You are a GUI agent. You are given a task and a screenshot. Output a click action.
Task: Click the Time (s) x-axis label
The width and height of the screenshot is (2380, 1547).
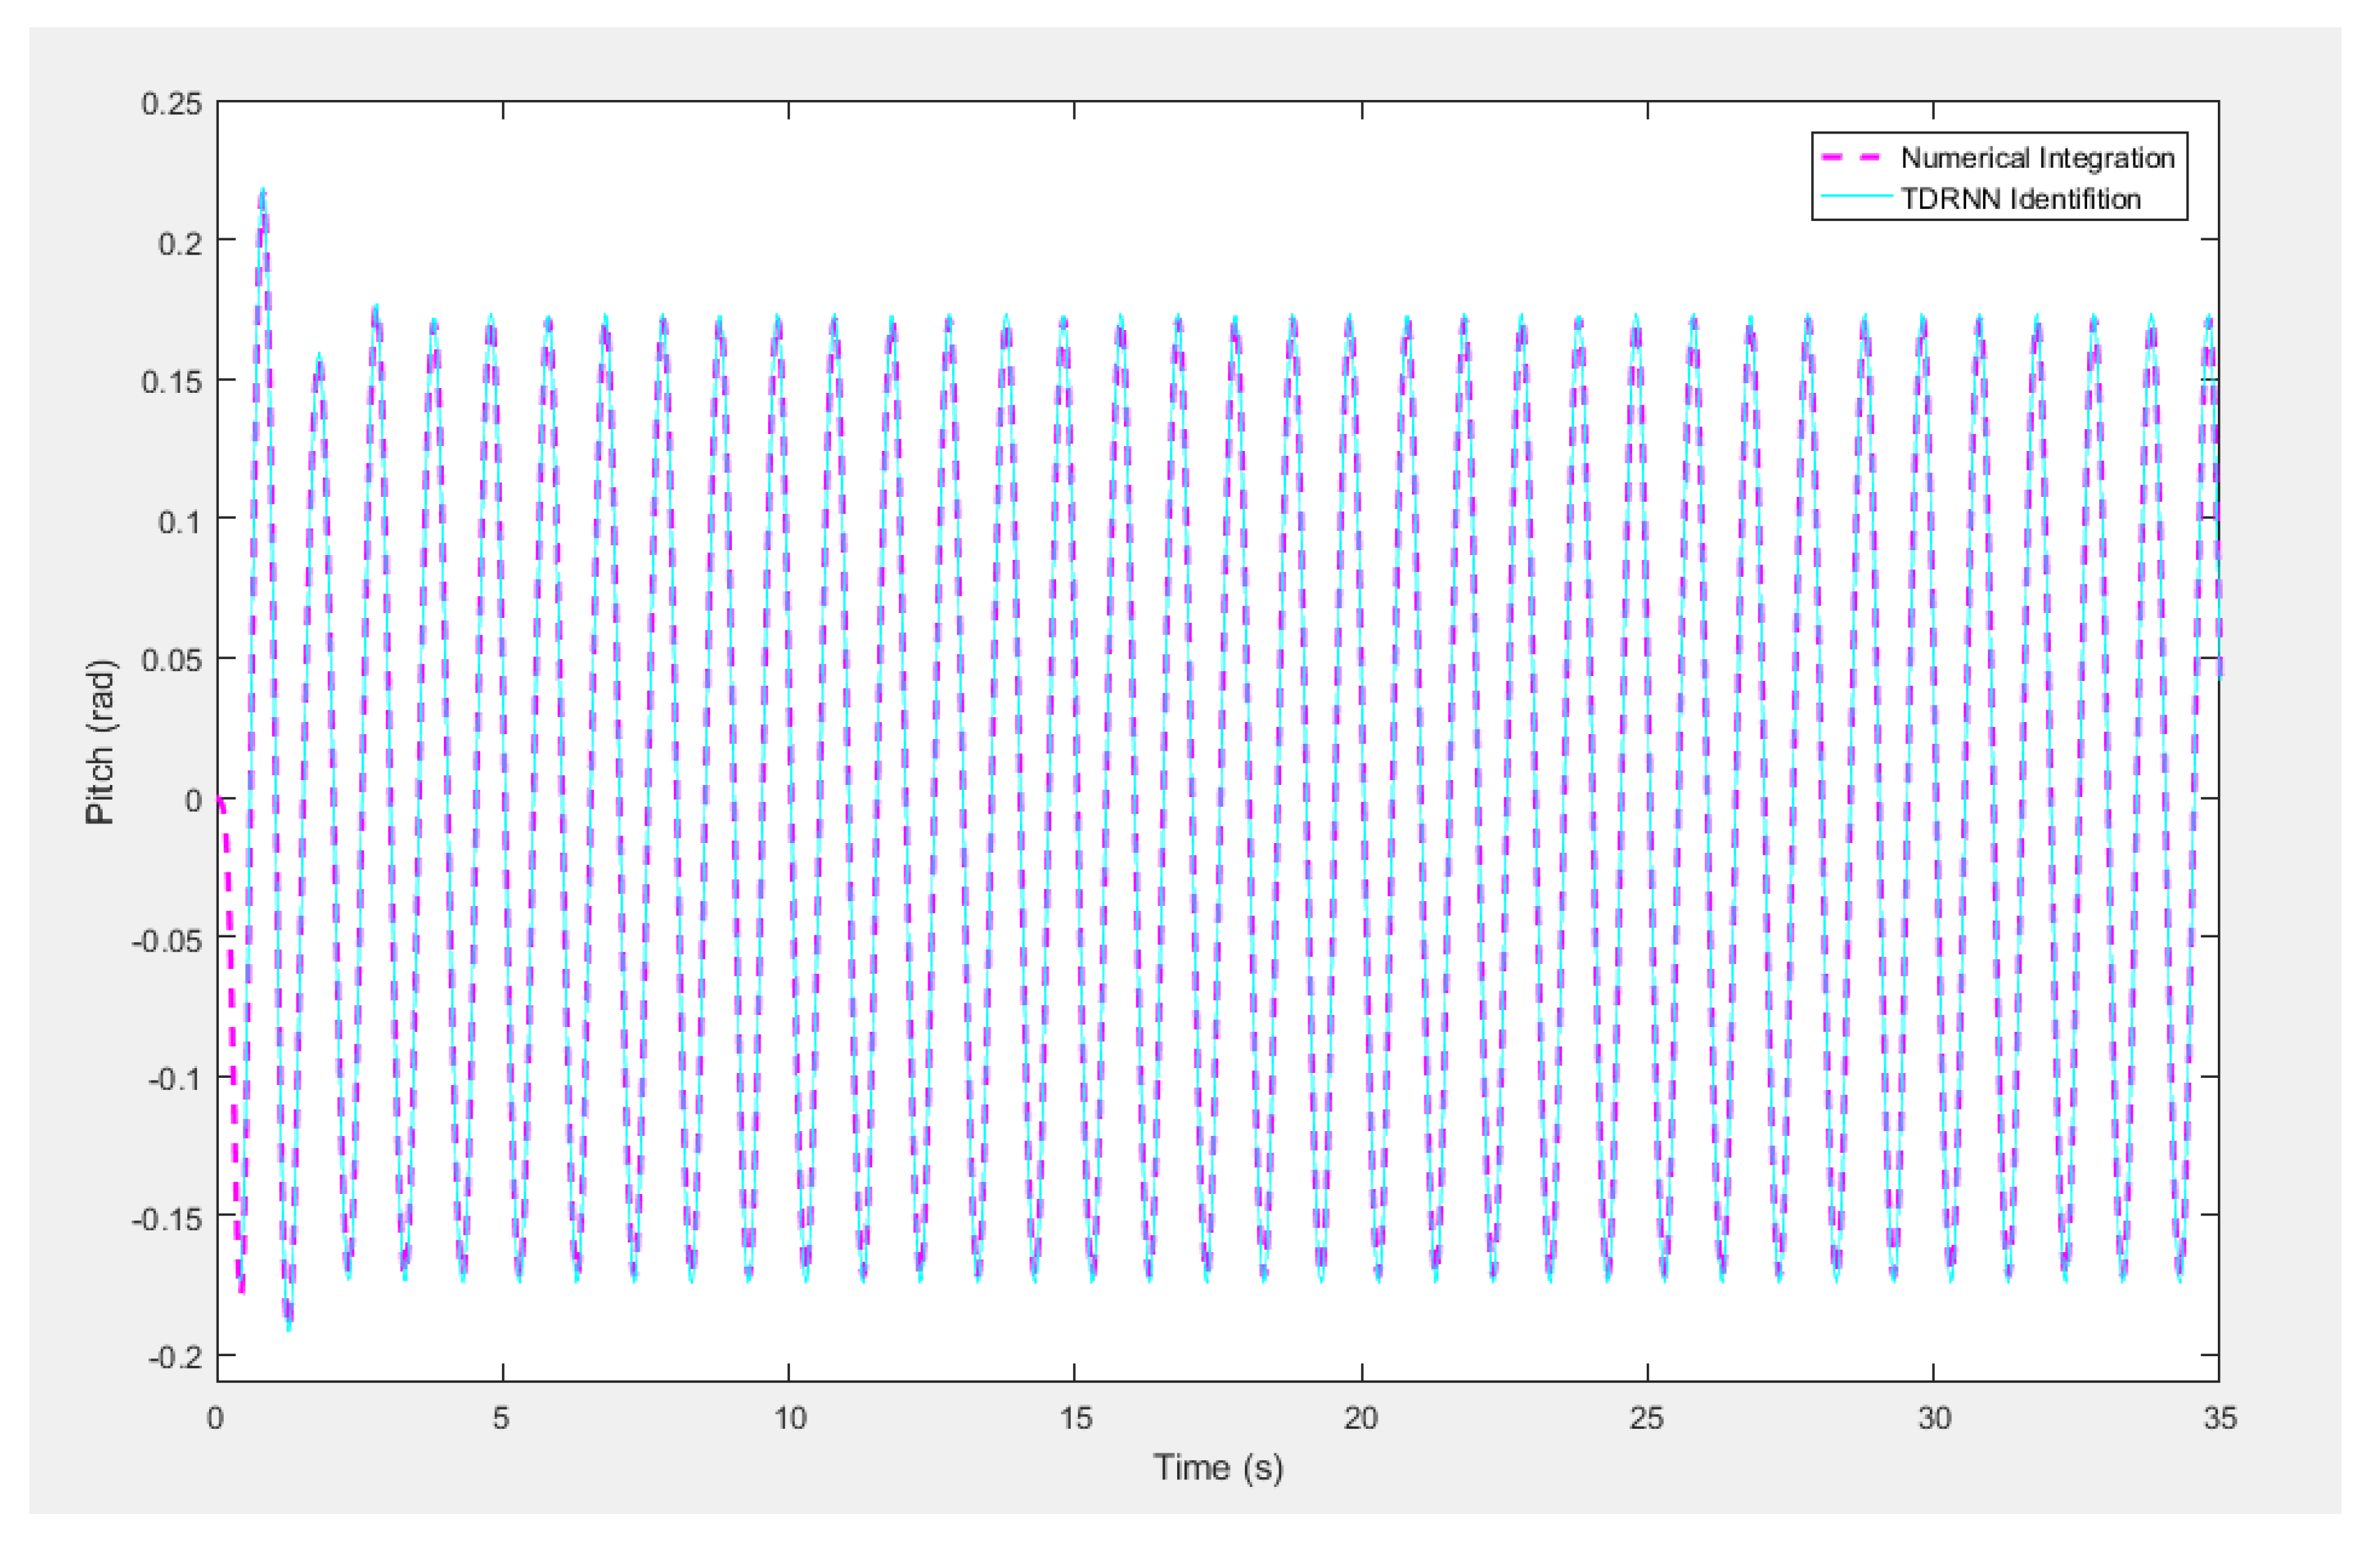tap(1217, 1467)
